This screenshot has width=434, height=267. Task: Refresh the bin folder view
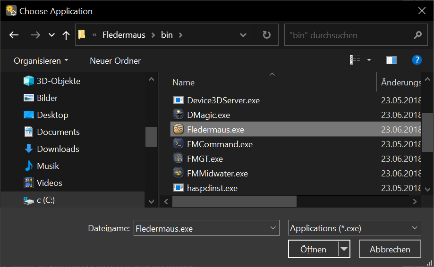coord(266,35)
